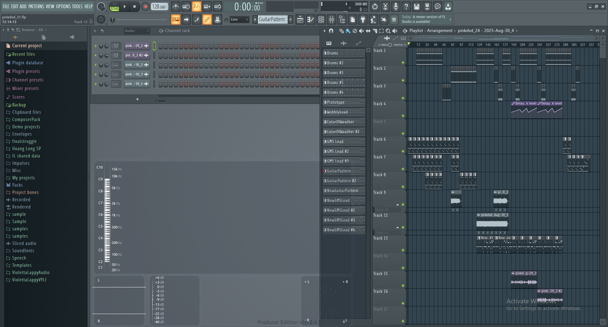
Task: Toggle the 3-2-1 recording countdown
Action: (196, 6)
